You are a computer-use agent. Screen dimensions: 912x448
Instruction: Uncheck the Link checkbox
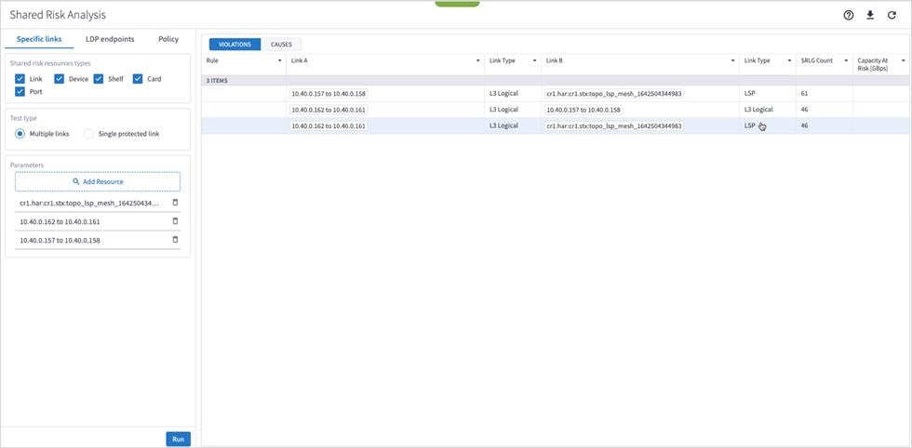coord(20,79)
